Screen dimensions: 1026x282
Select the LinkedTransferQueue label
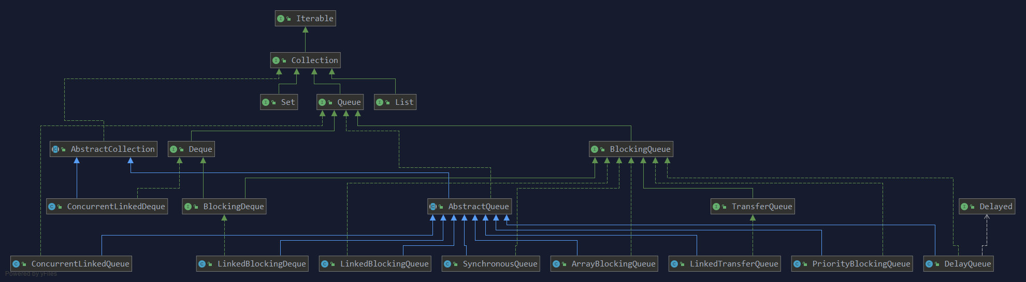[x=734, y=264]
